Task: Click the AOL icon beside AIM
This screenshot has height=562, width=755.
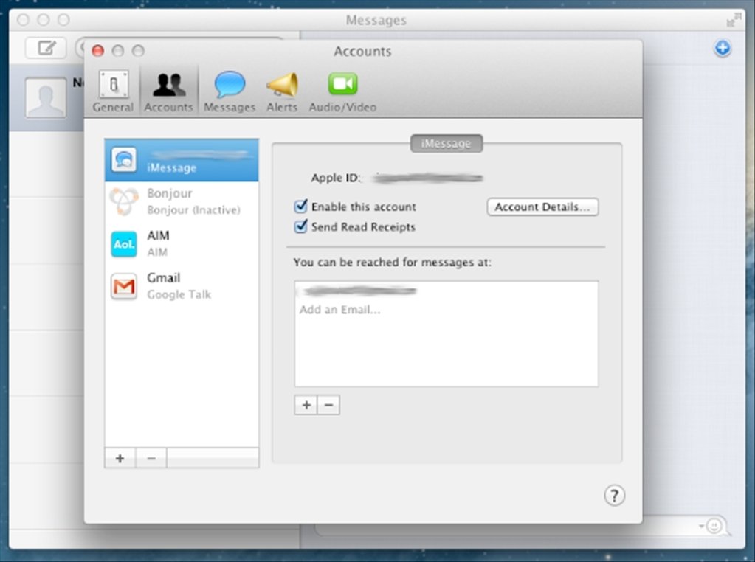Action: [124, 244]
